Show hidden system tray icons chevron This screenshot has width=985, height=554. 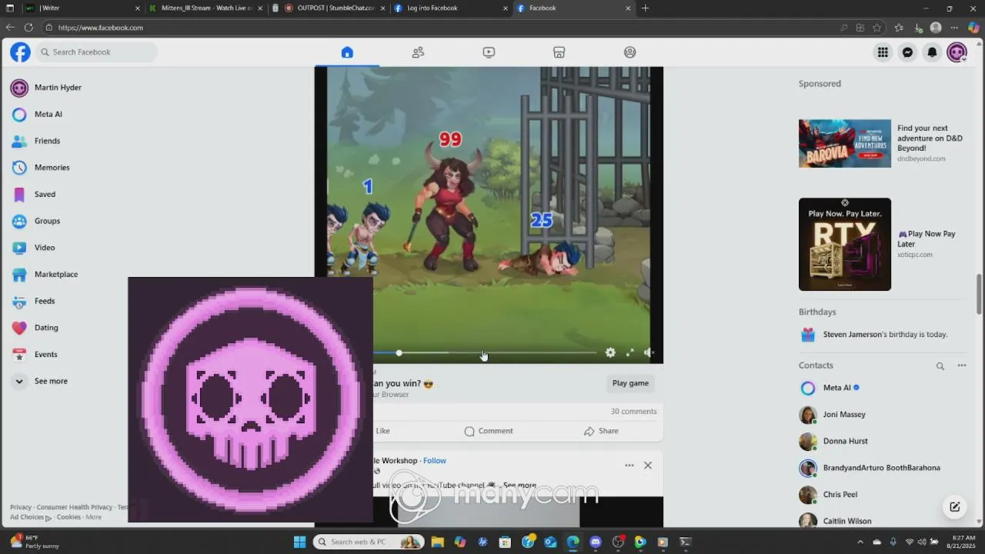click(x=860, y=542)
